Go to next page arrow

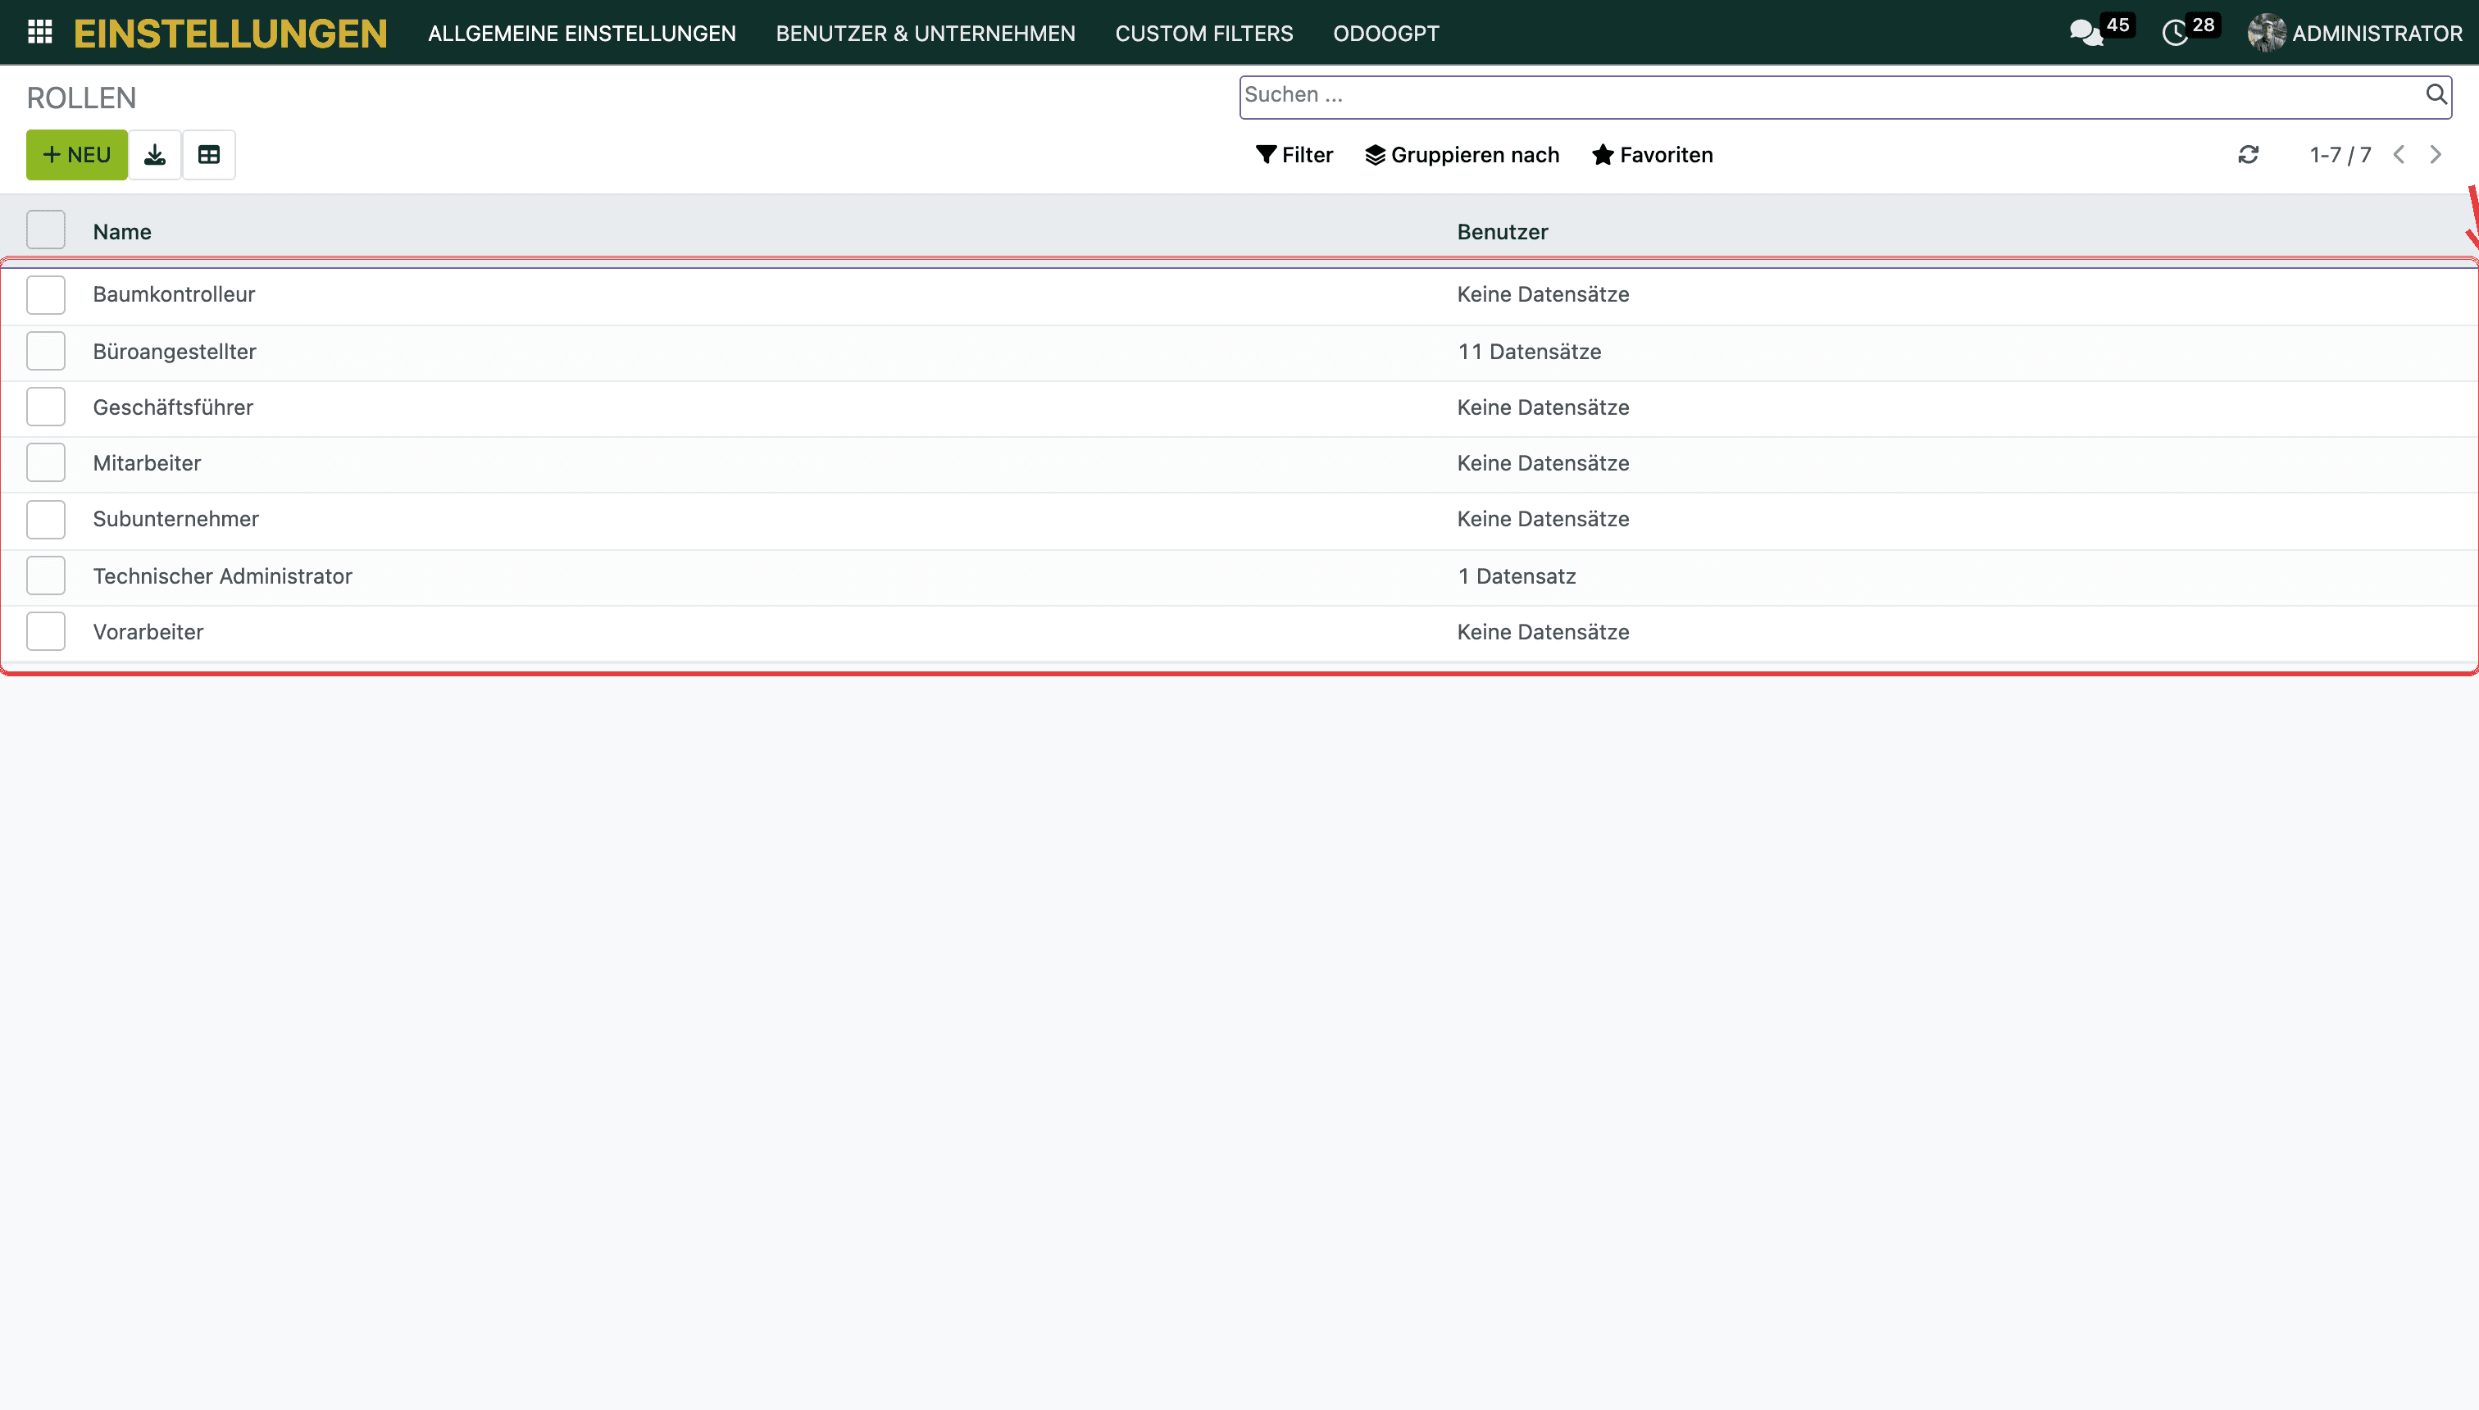tap(2436, 155)
